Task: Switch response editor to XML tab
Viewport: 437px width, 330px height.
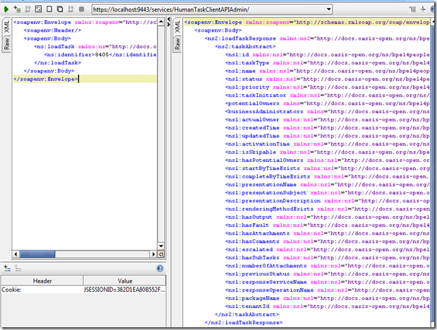Action: coord(177,27)
